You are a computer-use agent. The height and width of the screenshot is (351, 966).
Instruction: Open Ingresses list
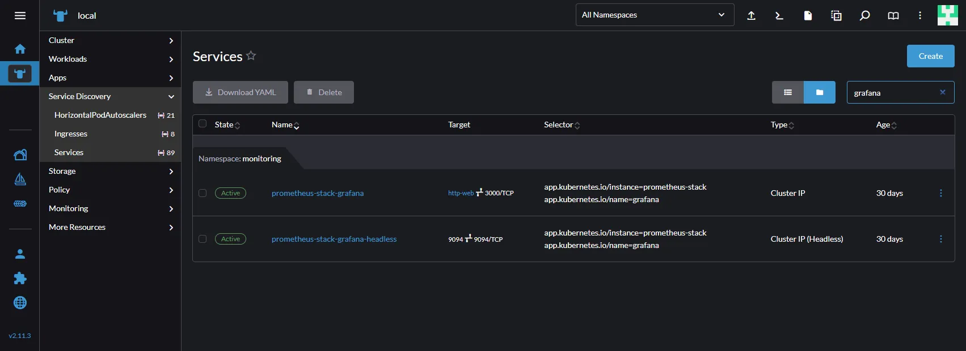[x=110, y=134]
